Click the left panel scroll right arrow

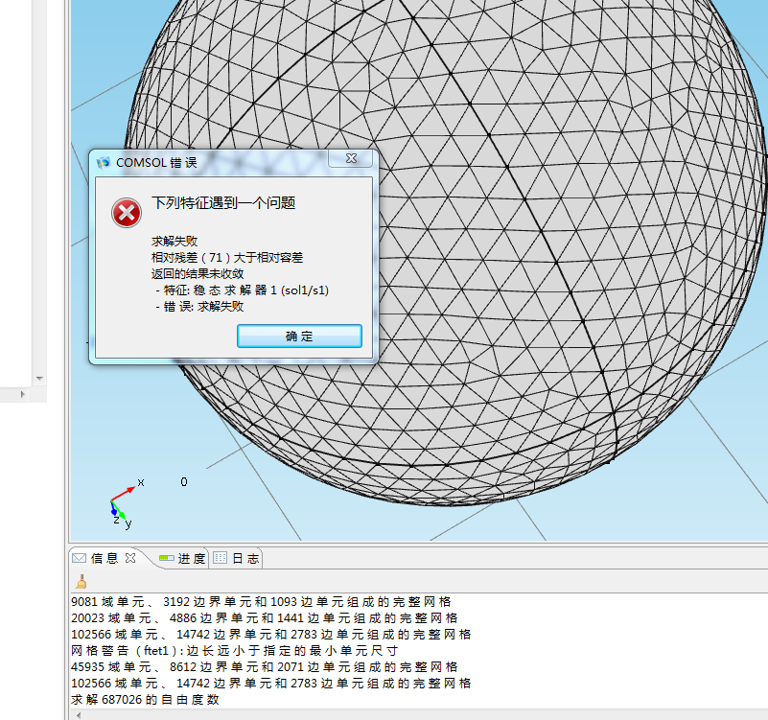coord(22,394)
